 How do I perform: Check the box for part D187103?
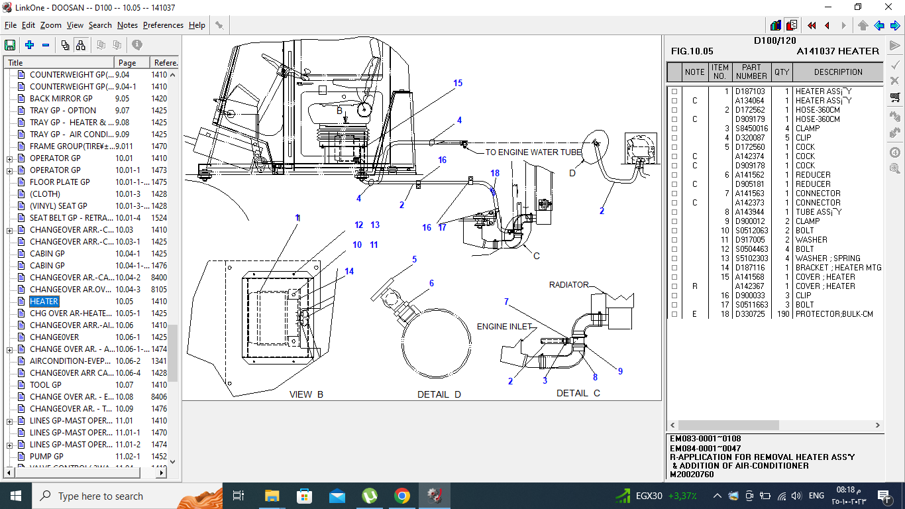674,91
